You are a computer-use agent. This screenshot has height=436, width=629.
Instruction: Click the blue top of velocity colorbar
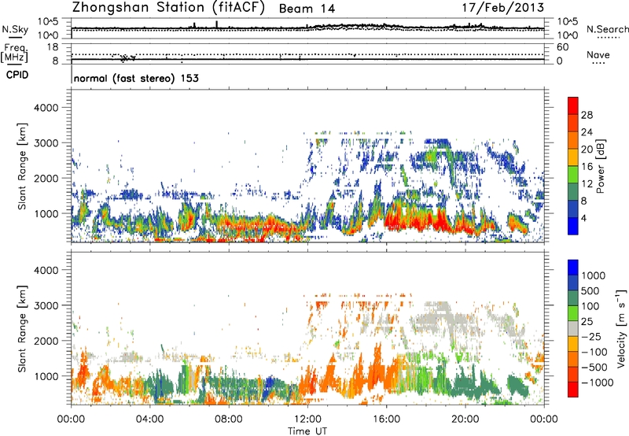tap(573, 268)
